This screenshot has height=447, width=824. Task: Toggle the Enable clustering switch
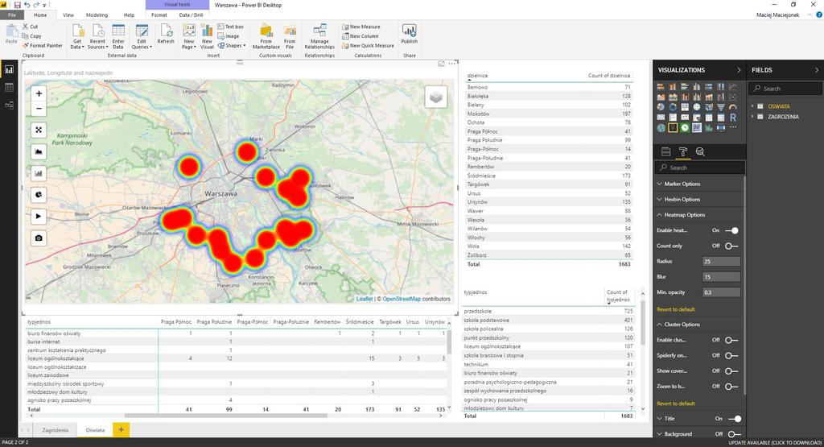tap(731, 340)
